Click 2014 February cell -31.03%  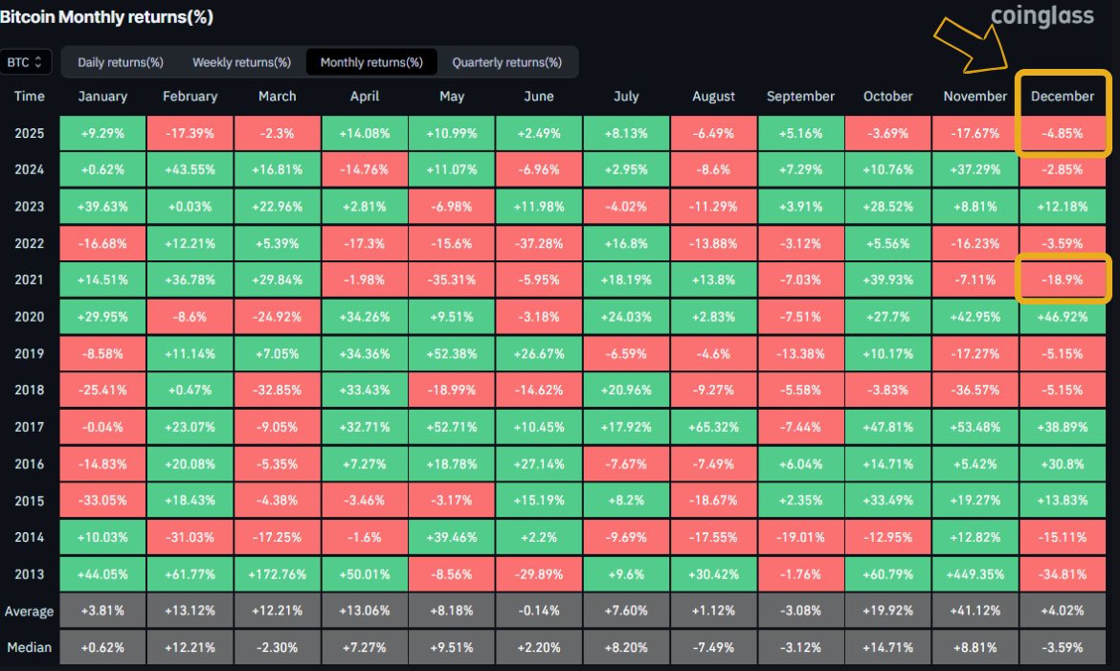pos(190,537)
